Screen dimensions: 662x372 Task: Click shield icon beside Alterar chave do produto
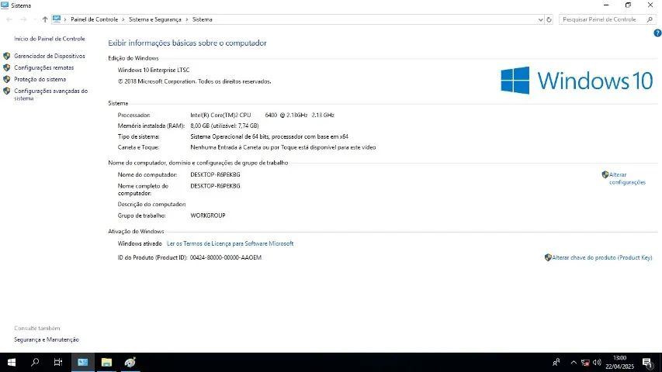pos(548,257)
